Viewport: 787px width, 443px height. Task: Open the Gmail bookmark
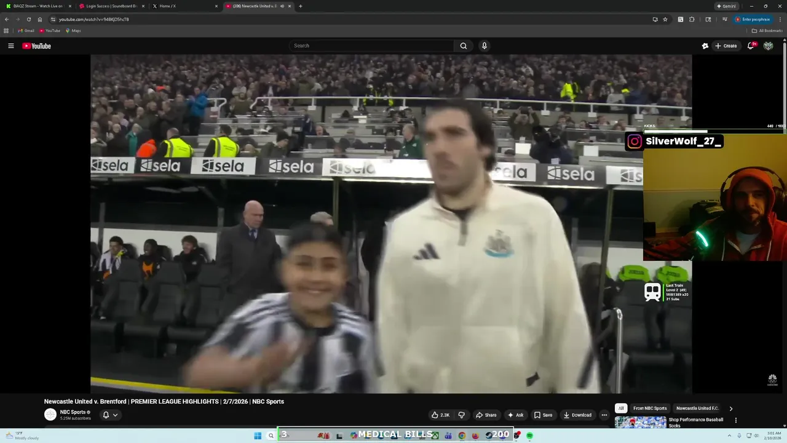(x=26, y=31)
